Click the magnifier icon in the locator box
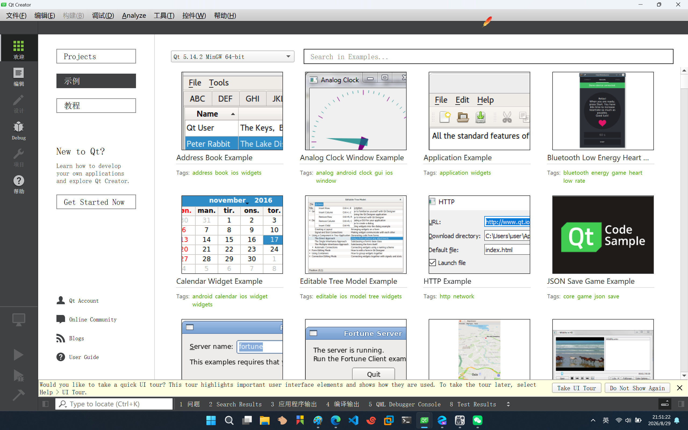 coord(63,404)
